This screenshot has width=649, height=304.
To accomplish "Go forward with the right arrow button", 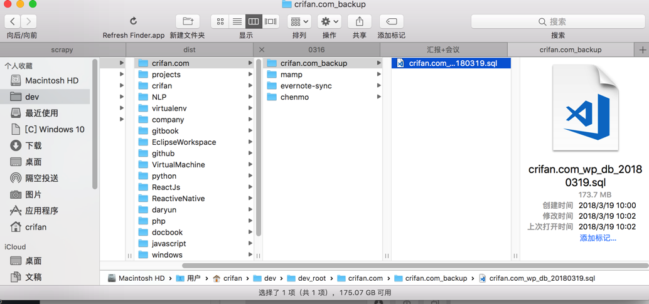I will (29, 21).
